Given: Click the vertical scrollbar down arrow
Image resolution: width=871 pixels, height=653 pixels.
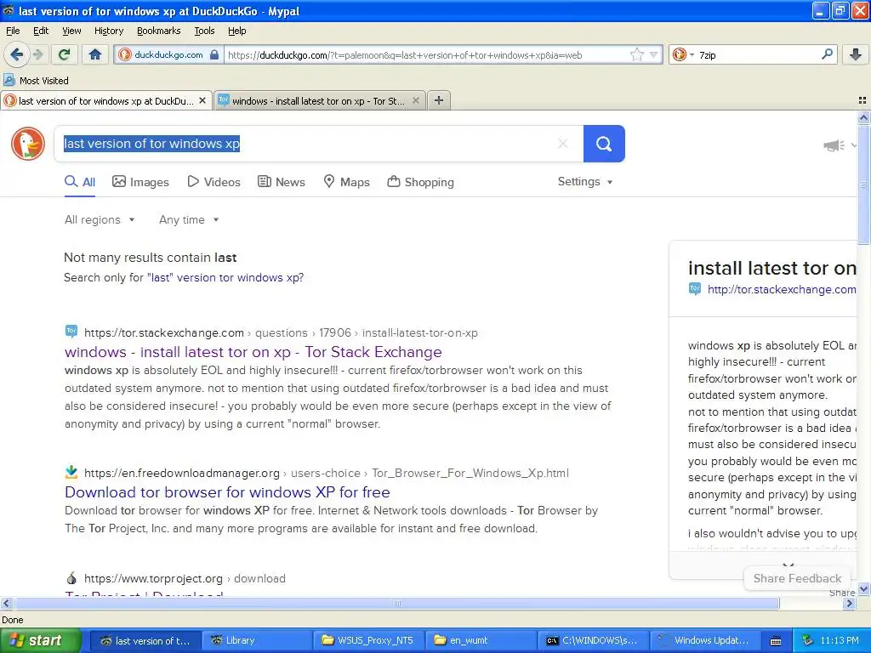Looking at the screenshot, I should pyautogui.click(x=863, y=588).
